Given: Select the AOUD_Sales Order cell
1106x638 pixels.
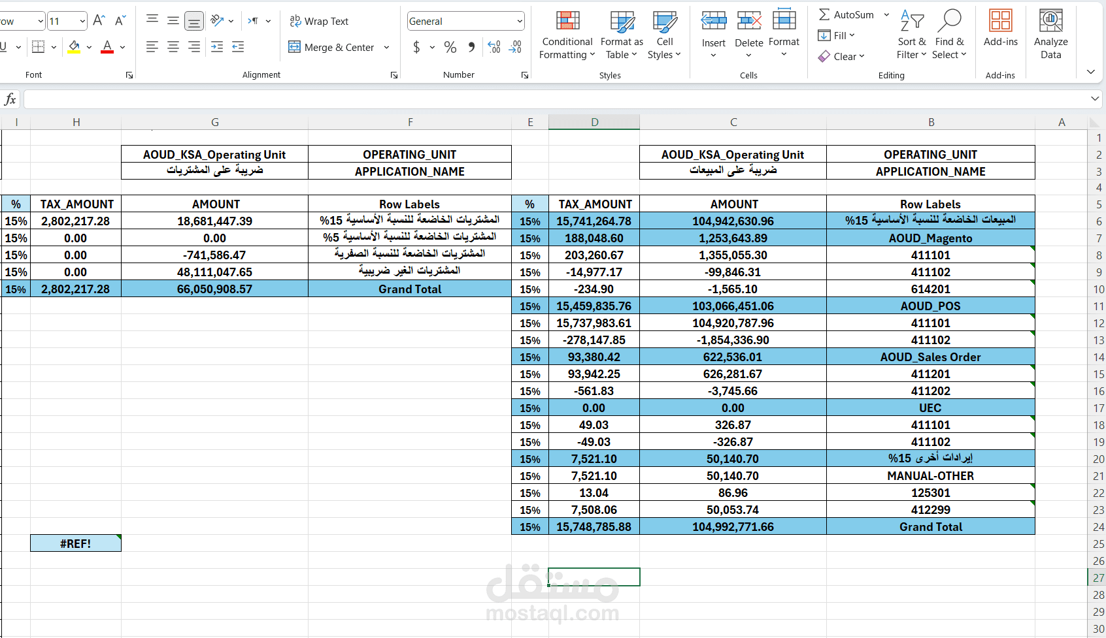Looking at the screenshot, I should (x=930, y=357).
